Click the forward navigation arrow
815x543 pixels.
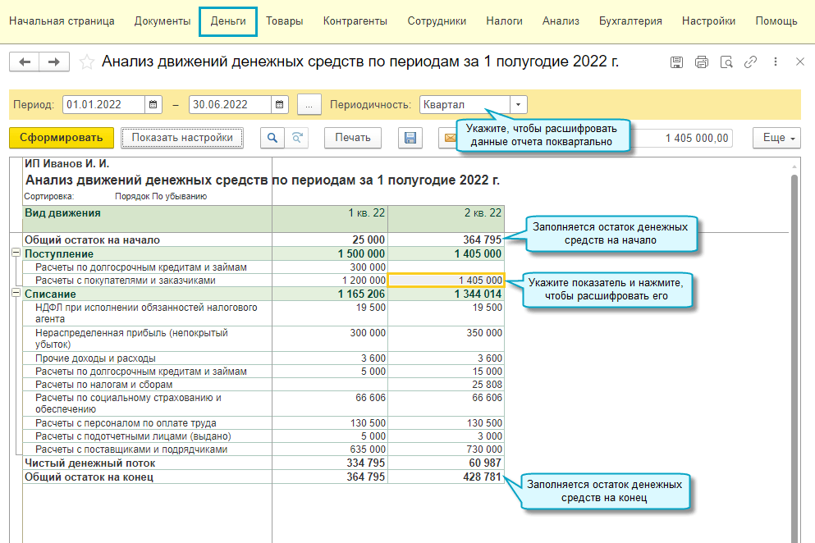[x=54, y=62]
